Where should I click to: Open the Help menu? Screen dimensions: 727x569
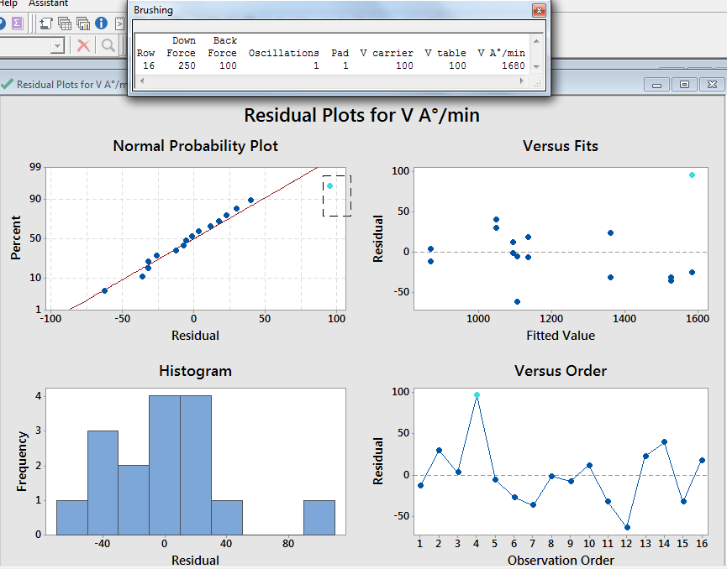[x=8, y=3]
